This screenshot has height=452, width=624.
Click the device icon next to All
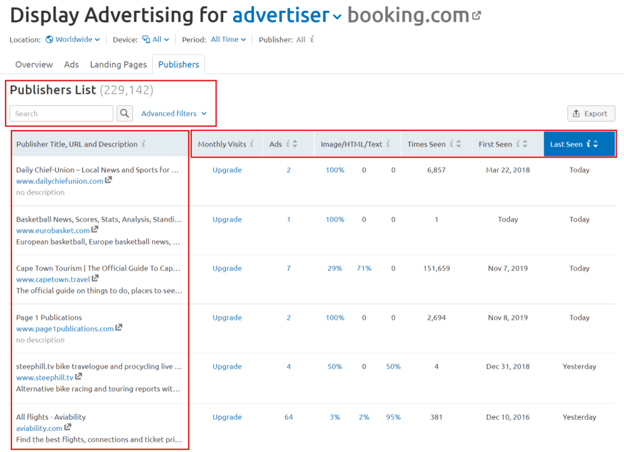tap(146, 40)
